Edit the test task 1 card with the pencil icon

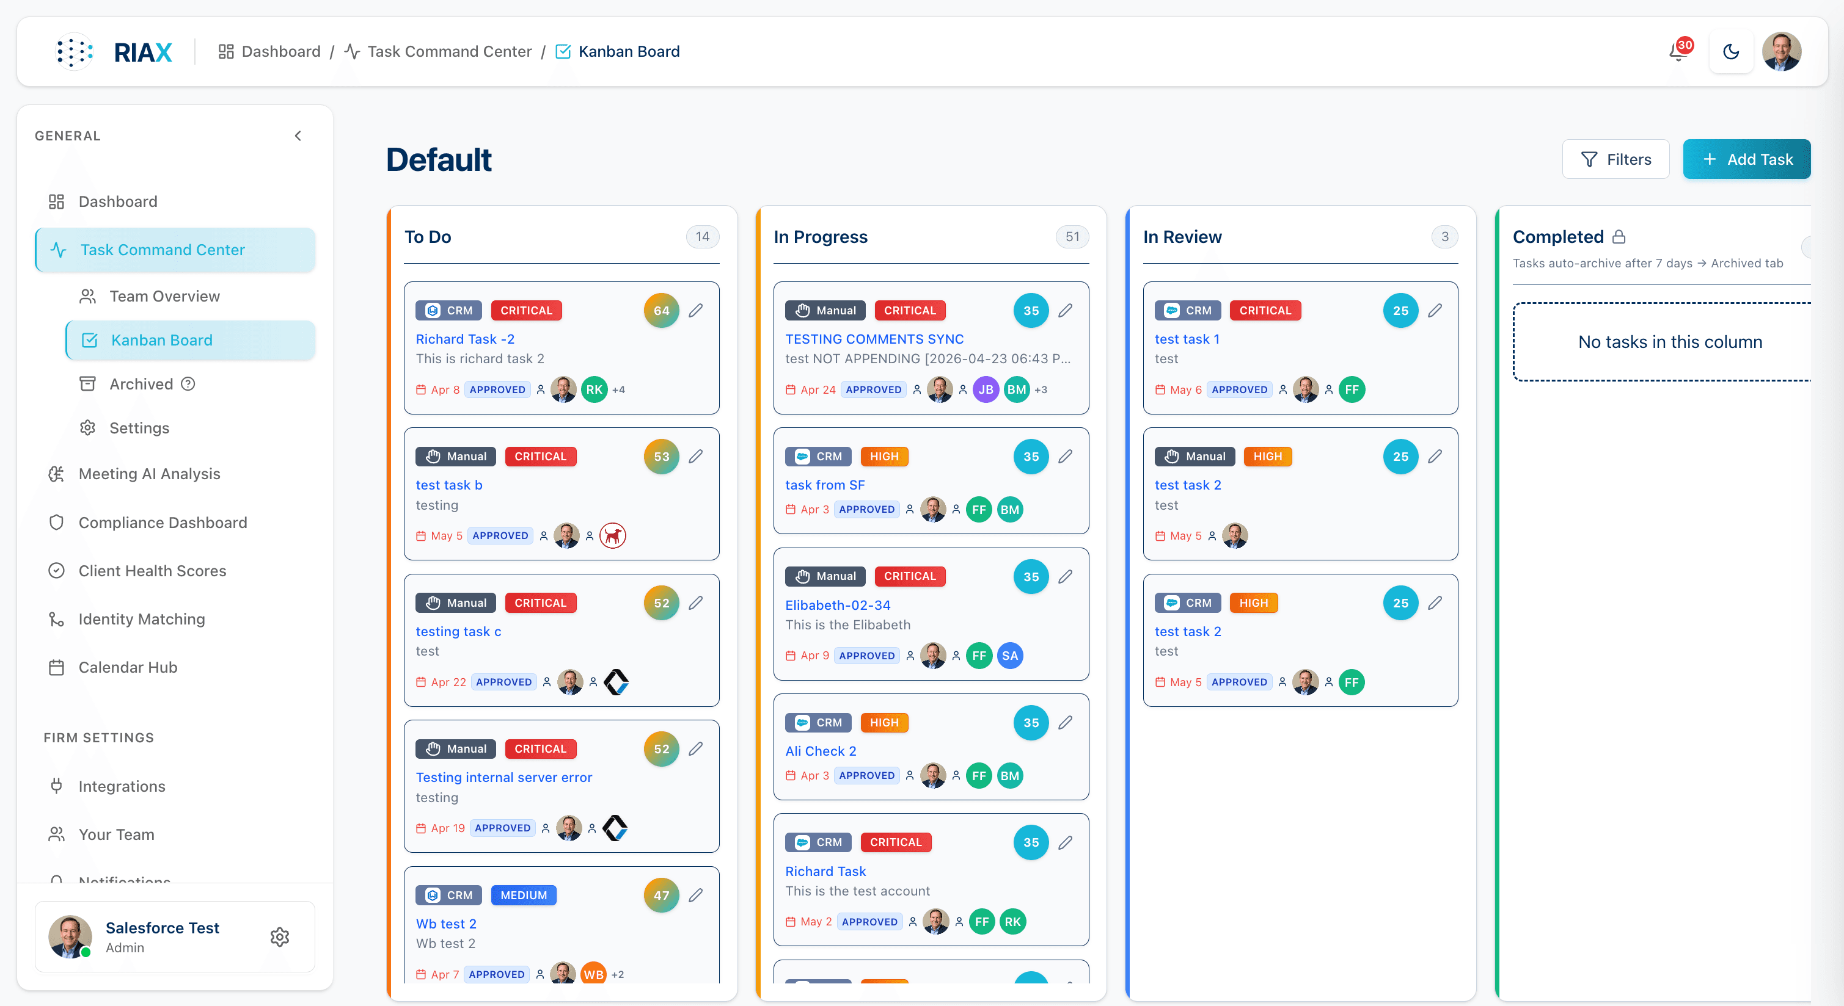pyautogui.click(x=1435, y=310)
